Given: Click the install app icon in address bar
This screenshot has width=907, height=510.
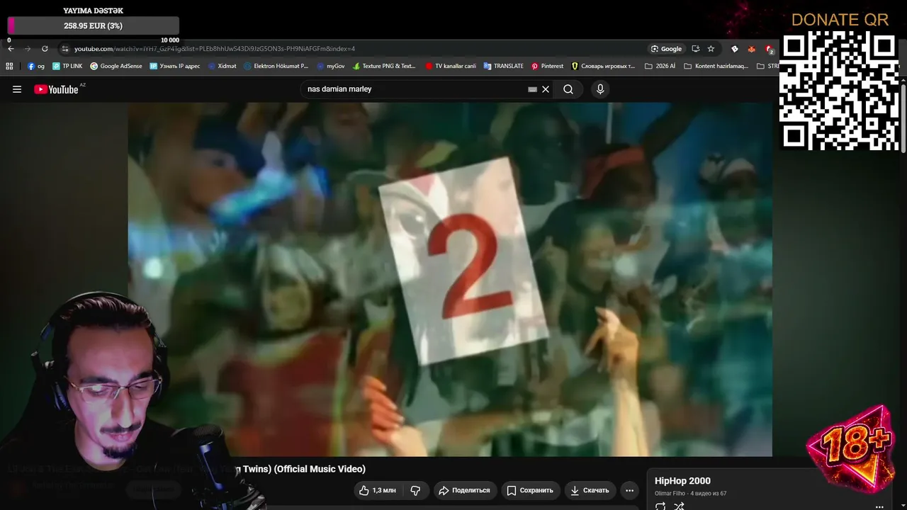Looking at the screenshot, I should tap(695, 49).
